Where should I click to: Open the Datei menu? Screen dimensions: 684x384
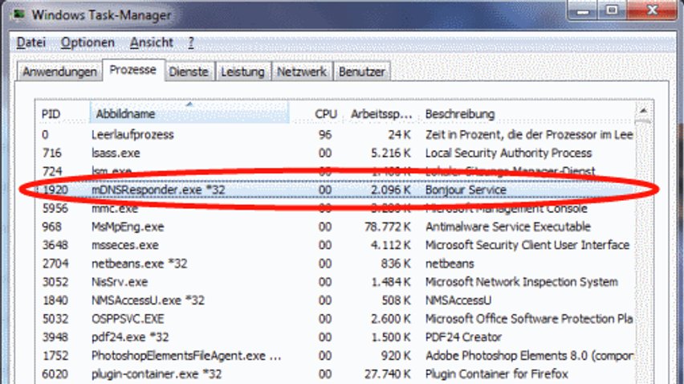click(31, 43)
